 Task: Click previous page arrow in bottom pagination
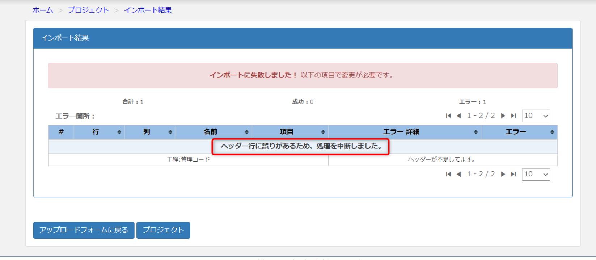coord(459,174)
